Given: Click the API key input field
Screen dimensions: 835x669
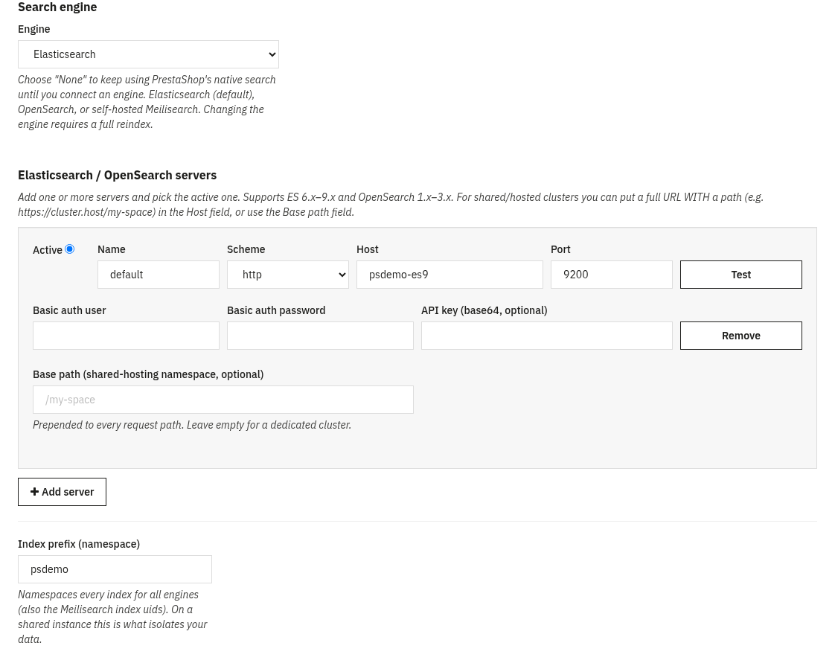Looking at the screenshot, I should pos(546,336).
